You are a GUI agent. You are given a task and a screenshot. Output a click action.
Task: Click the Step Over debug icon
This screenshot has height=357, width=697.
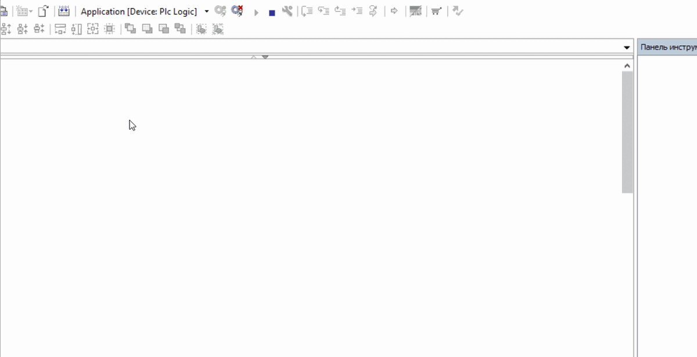307,11
